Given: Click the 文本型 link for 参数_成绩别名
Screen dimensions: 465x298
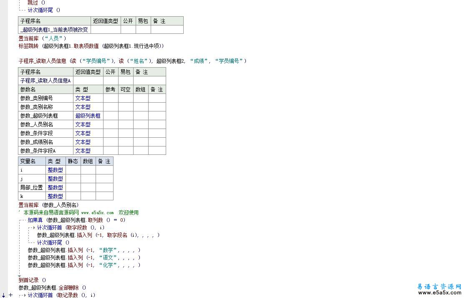Looking at the screenshot, I should click(83, 142).
